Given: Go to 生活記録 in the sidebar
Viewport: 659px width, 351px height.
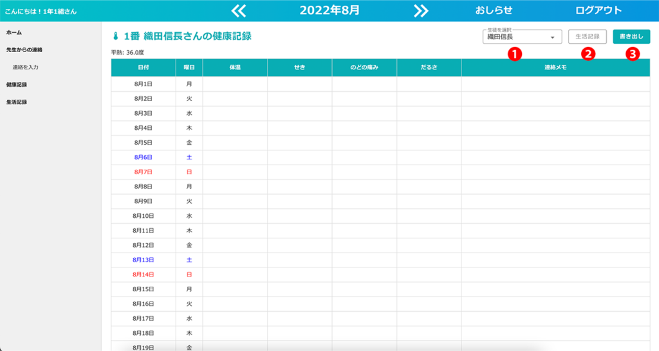Looking at the screenshot, I should (17, 102).
